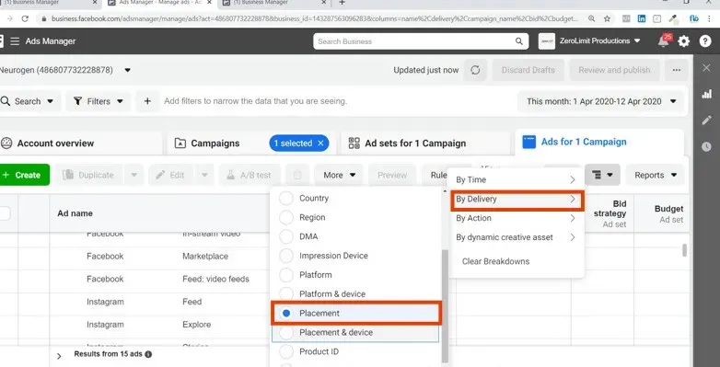The image size is (720, 367).
Task: Select the Region breakdown radio
Action: (x=286, y=217)
